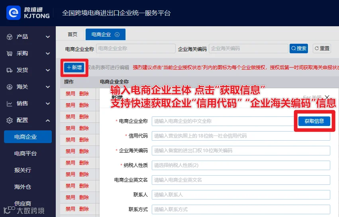Click the 获取信息 button
Viewport: 339px width, 217px height.
coord(314,121)
